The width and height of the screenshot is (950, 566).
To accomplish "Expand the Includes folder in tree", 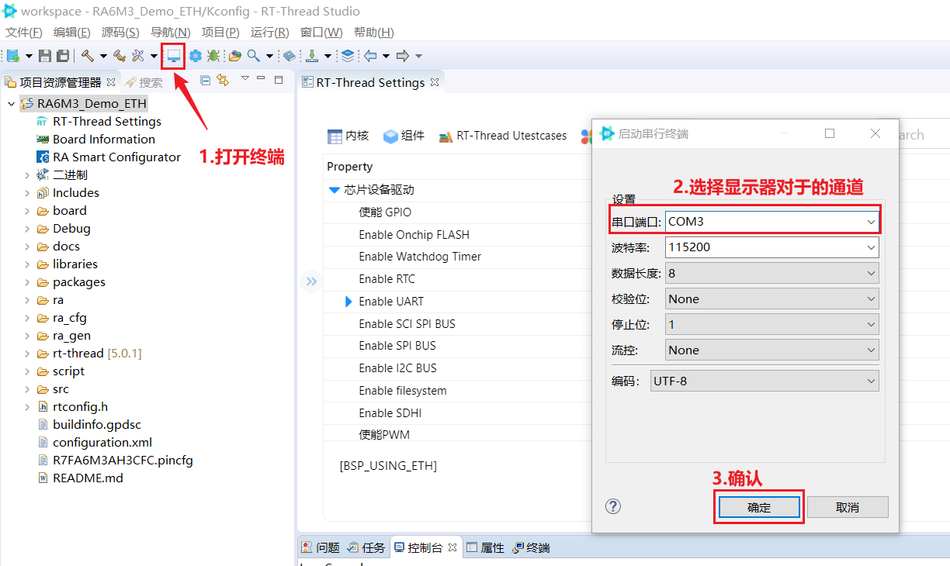I will [x=27, y=193].
